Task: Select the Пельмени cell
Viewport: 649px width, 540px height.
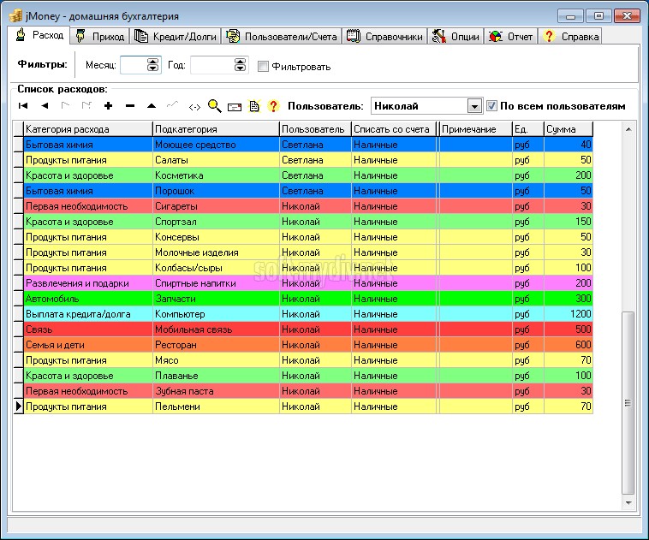Action: point(216,406)
